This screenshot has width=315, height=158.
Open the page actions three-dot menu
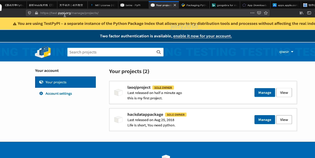click(252, 13)
